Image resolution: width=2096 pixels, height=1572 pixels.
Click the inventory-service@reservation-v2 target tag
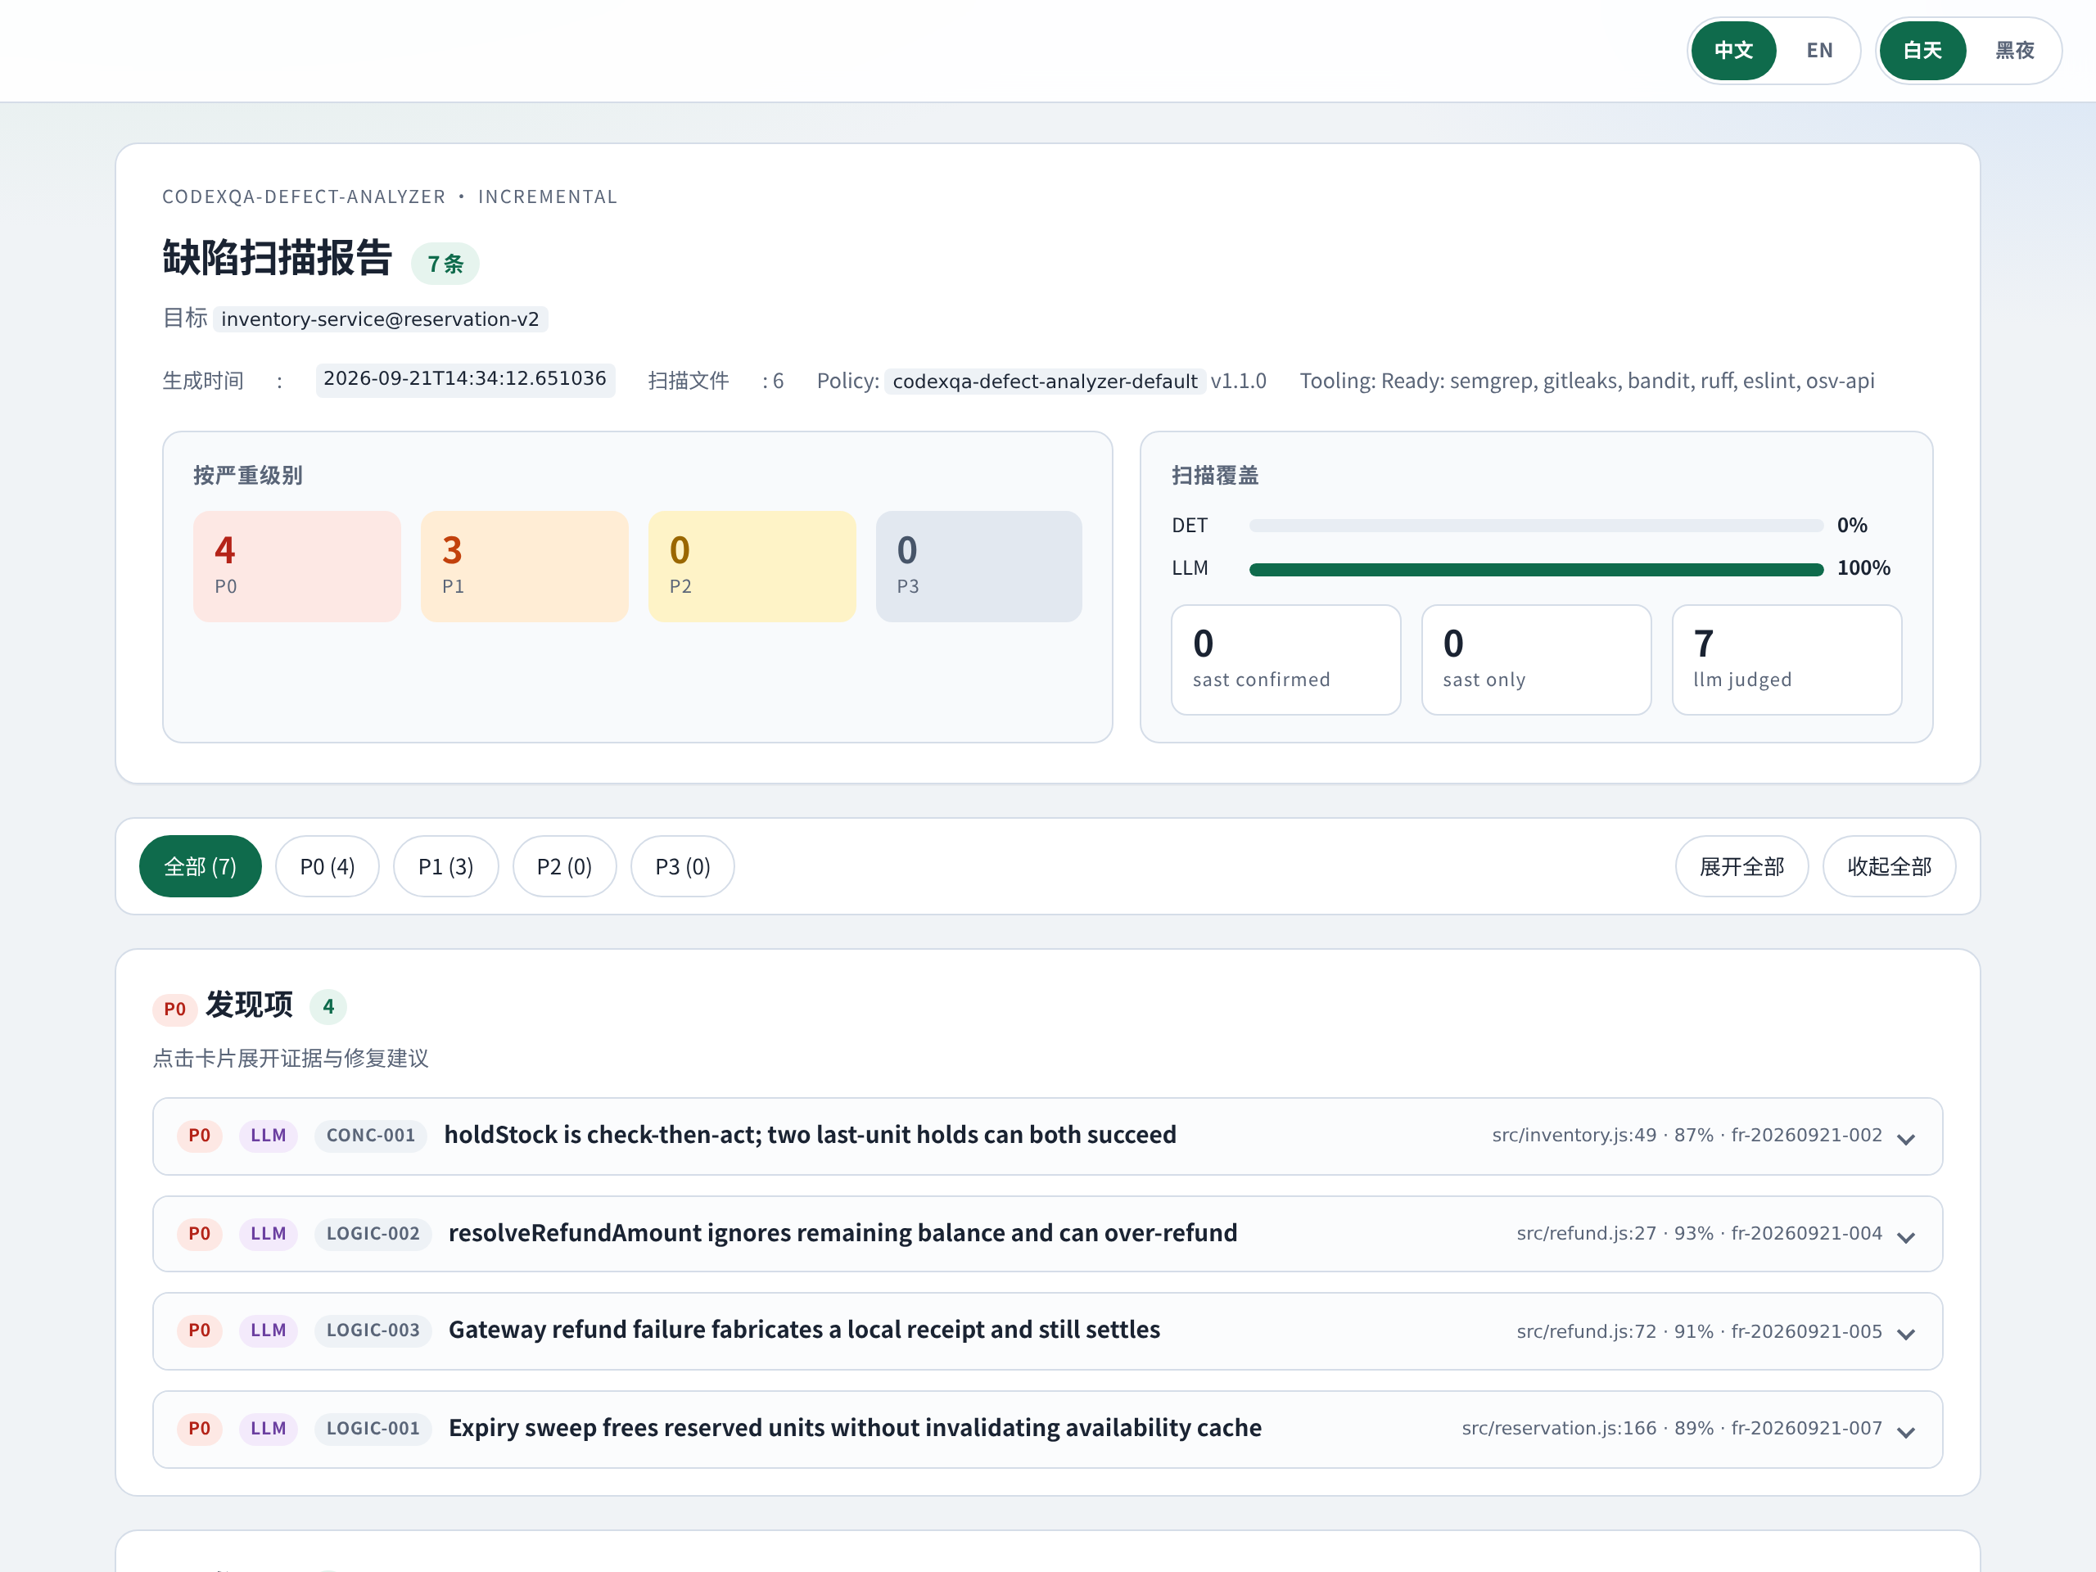380,319
